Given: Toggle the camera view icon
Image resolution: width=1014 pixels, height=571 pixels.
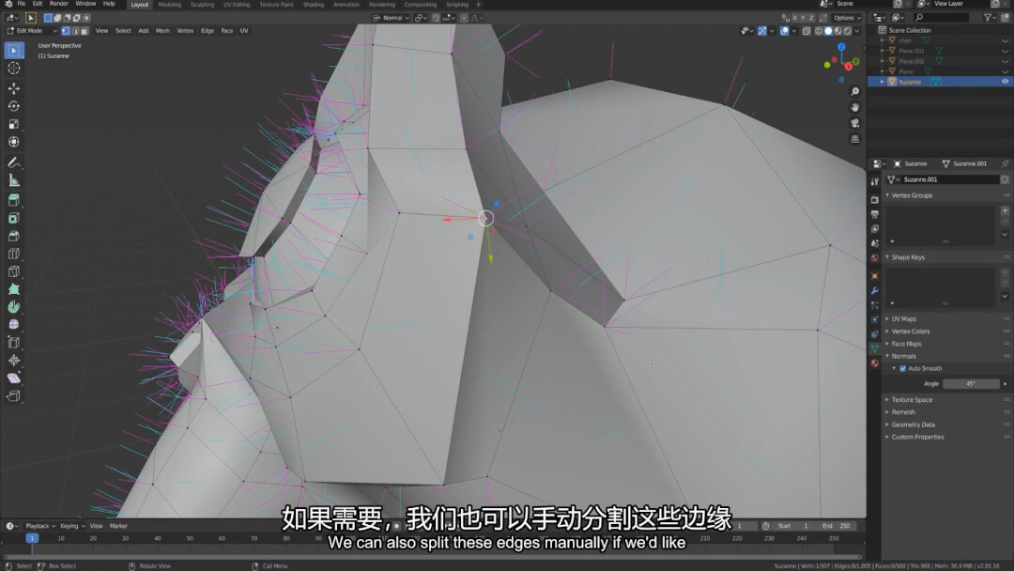Looking at the screenshot, I should [x=855, y=123].
